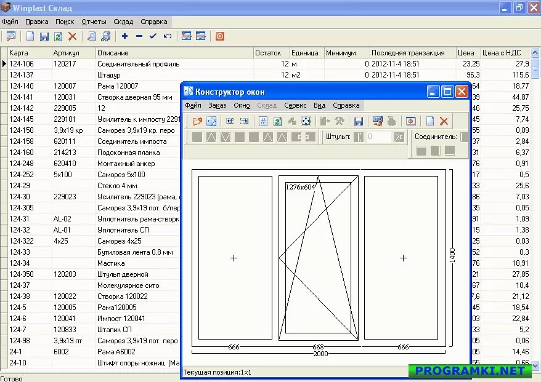Image resolution: width=541 pixels, height=382 pixels.
Task: Click the up arrow of the Склад table scrollbar
Action: (535, 52)
